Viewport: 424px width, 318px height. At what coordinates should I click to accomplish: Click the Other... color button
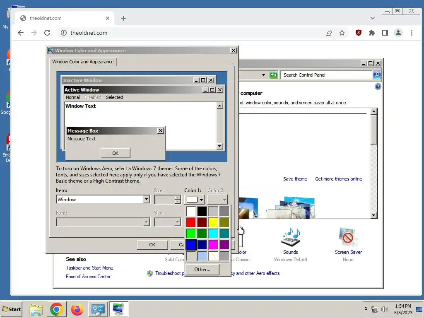click(x=202, y=269)
